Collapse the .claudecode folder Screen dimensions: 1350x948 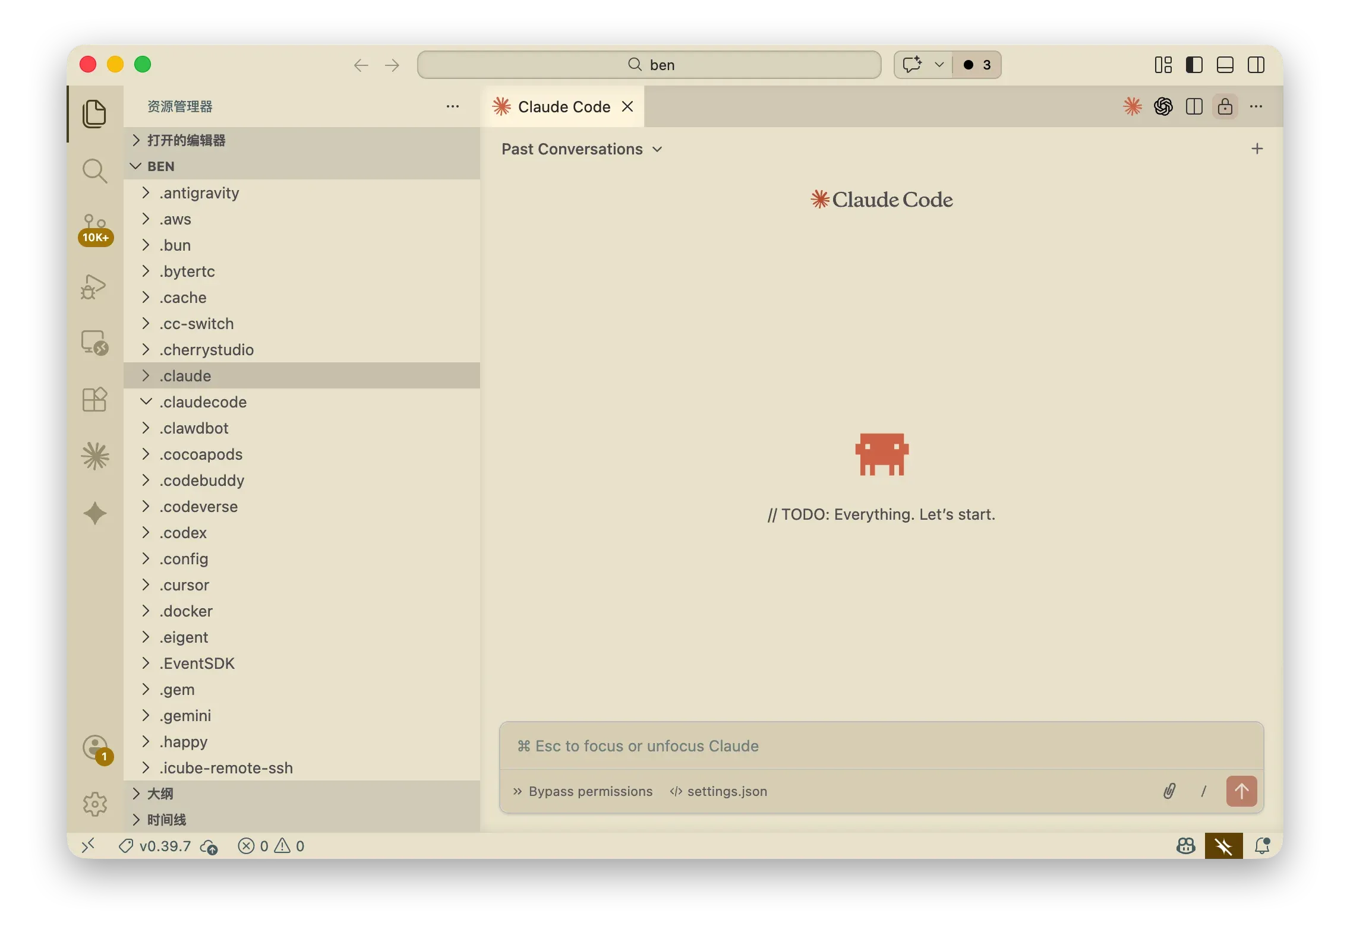click(x=302, y=402)
